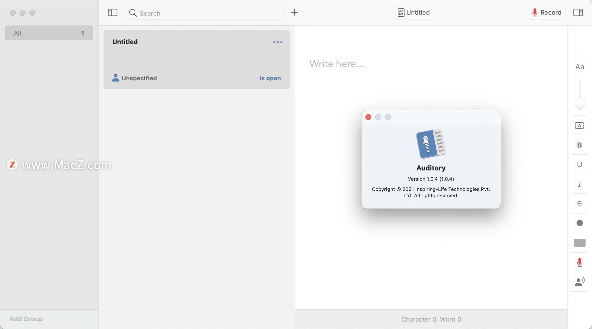Toggle the right inspector panel icon
The height and width of the screenshot is (329, 592).
click(578, 13)
